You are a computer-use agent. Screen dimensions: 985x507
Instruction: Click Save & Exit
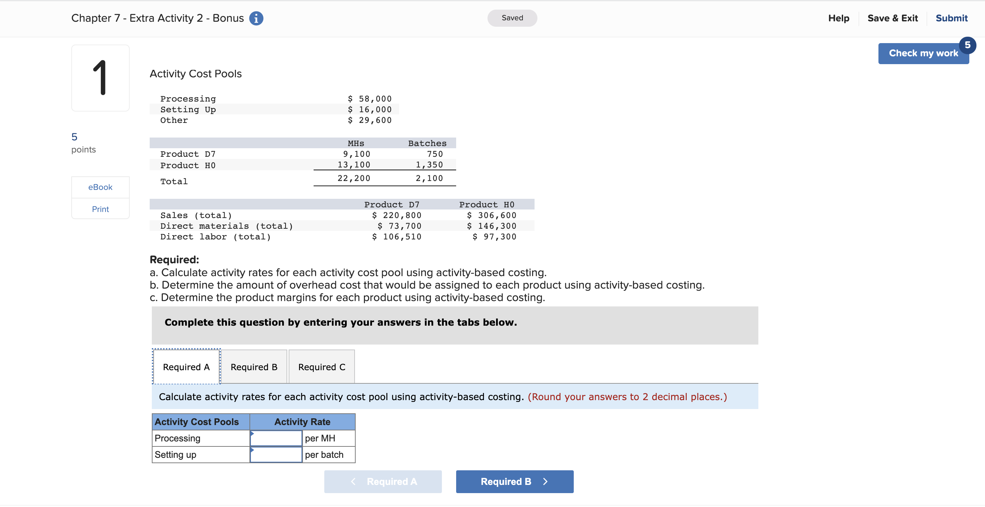892,18
